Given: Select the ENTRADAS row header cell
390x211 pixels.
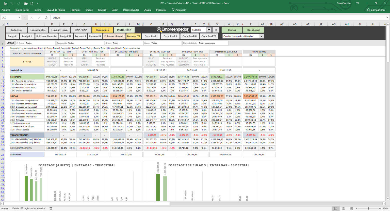Looking at the screenshot, I should 27,77.
